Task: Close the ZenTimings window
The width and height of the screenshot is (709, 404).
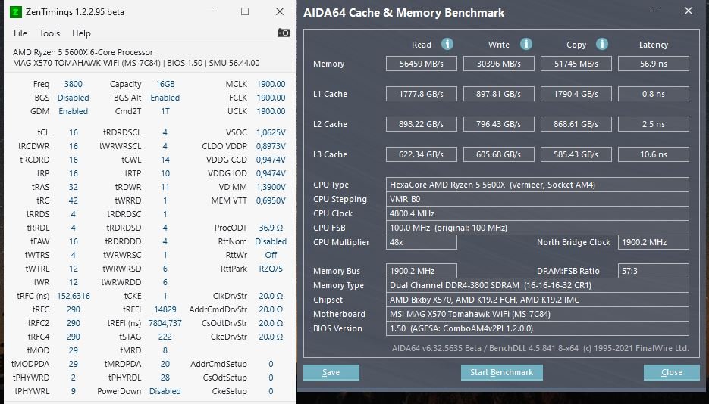Action: [280, 11]
